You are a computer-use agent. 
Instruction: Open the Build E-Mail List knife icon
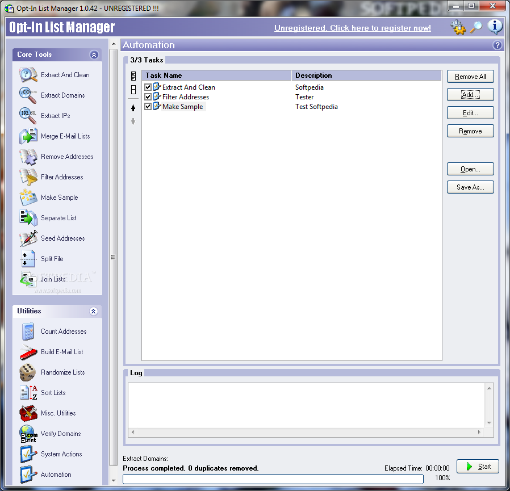[x=28, y=352]
